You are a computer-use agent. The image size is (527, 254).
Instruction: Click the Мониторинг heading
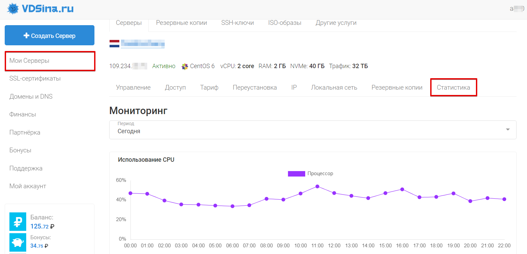(x=138, y=110)
